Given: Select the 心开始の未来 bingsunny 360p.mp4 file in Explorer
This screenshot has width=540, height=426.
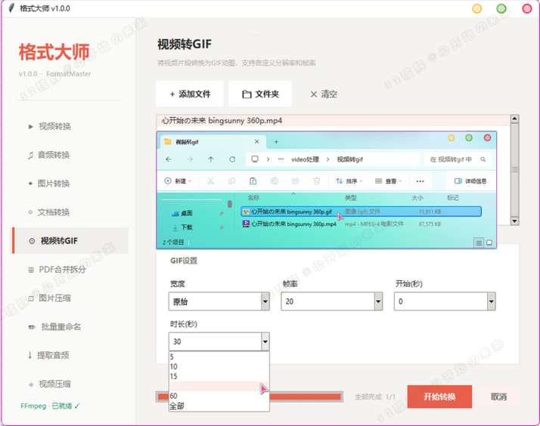Looking at the screenshot, I should coord(361,224).
